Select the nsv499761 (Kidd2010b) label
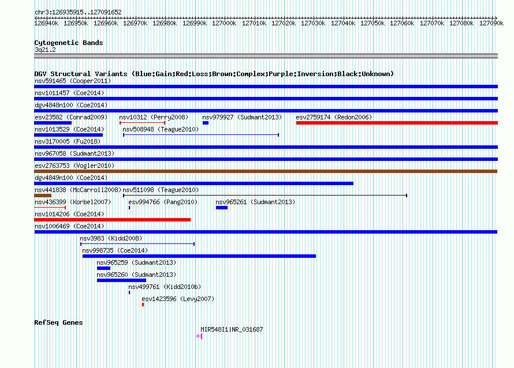Image resolution: width=514 pixels, height=368 pixels. coord(165,287)
